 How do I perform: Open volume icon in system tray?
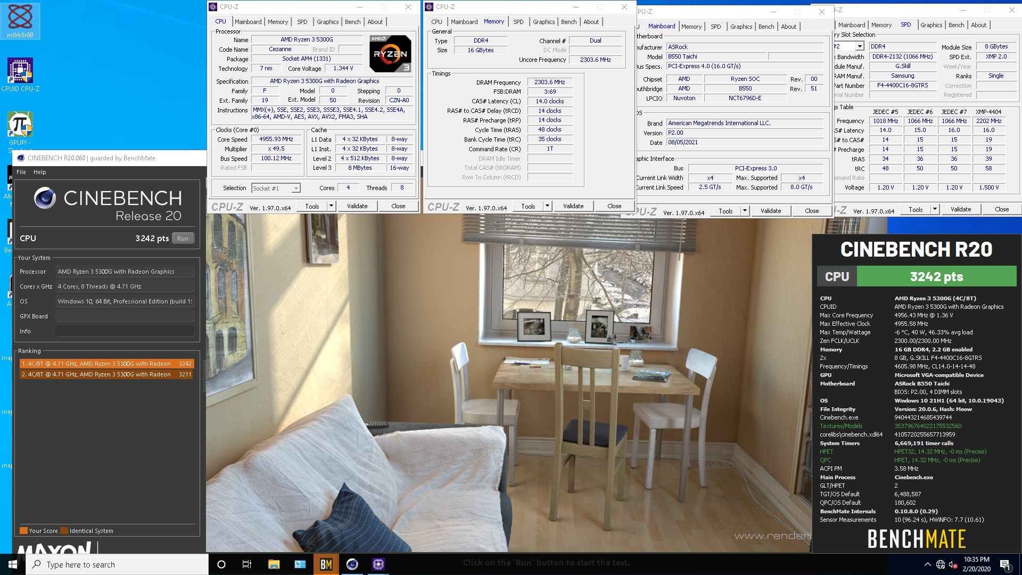point(953,564)
